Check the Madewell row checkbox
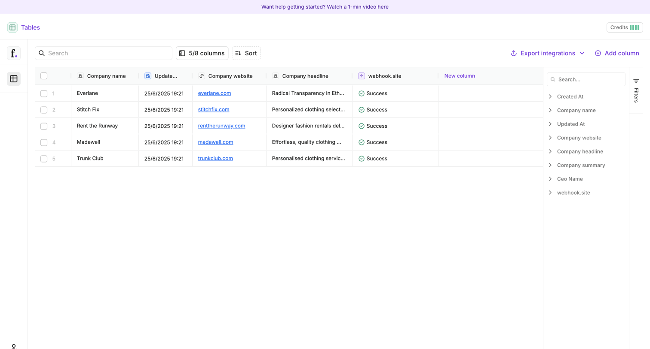 44,142
